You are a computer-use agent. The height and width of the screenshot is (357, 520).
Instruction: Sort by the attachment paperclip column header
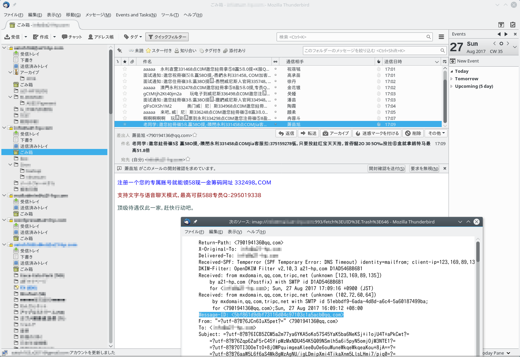[x=132, y=61]
